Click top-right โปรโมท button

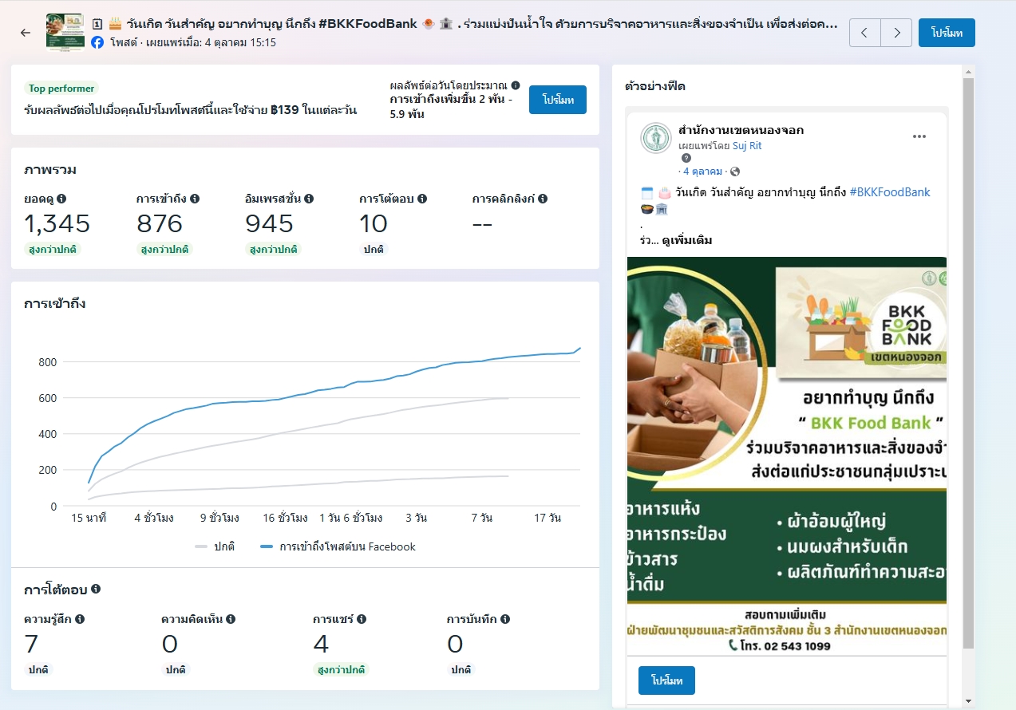pos(946,33)
